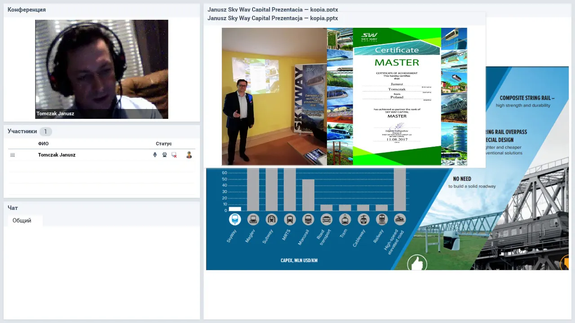575x323 pixels.
Task: Click the Subway transport icon in the chart
Action: click(x=271, y=219)
